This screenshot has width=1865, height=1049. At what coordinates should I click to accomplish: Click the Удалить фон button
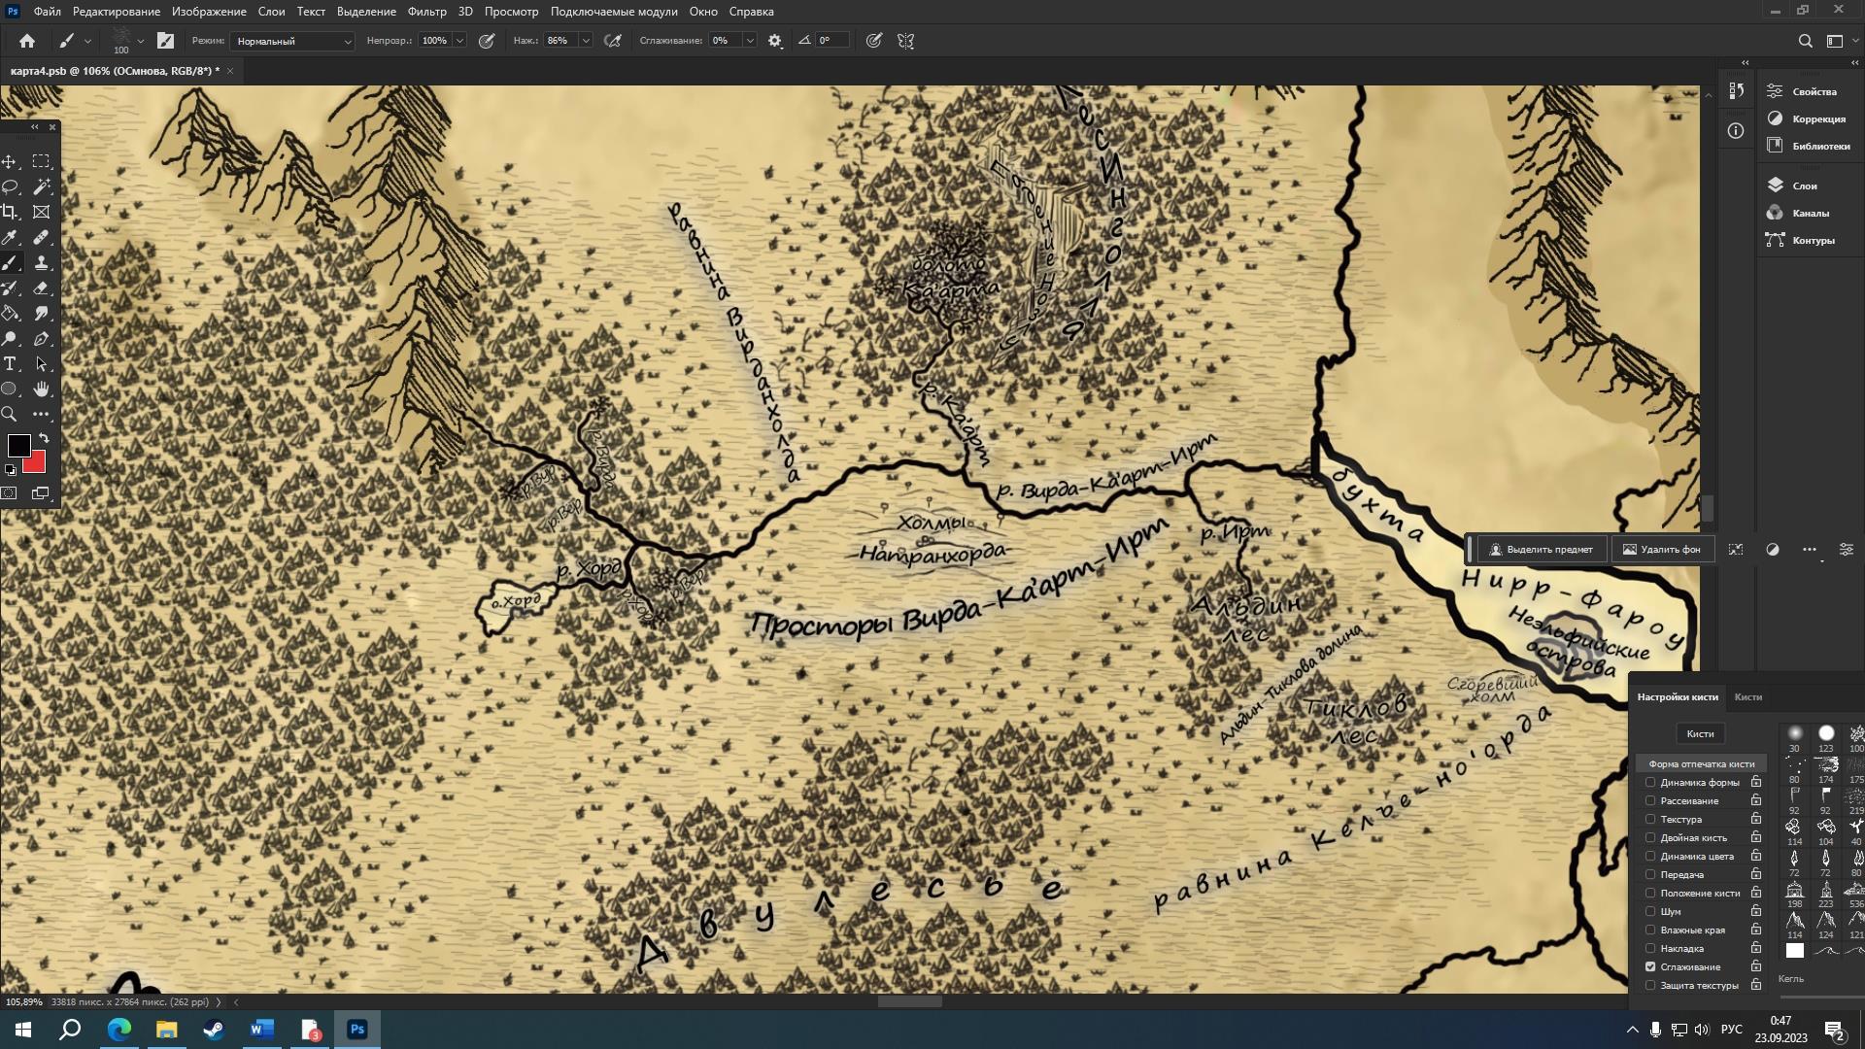click(x=1661, y=550)
